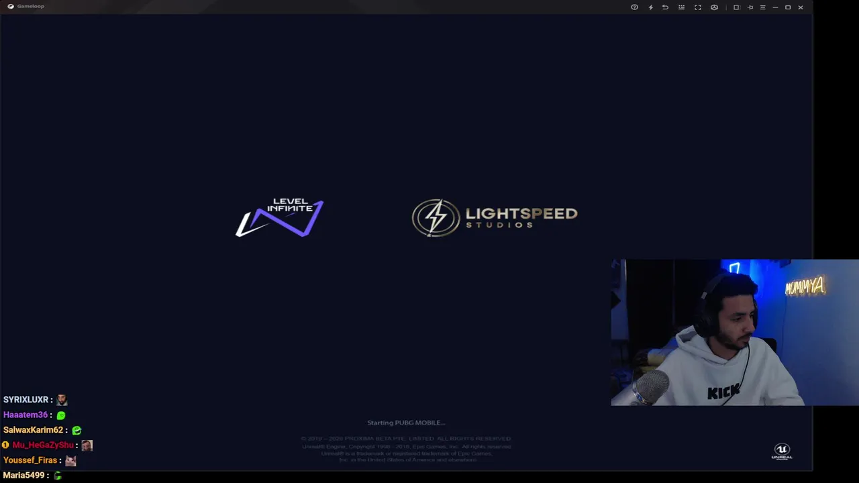The image size is (859, 483).
Task: Click 'Starting PUBG MOBILE...' status text
Action: (x=406, y=423)
